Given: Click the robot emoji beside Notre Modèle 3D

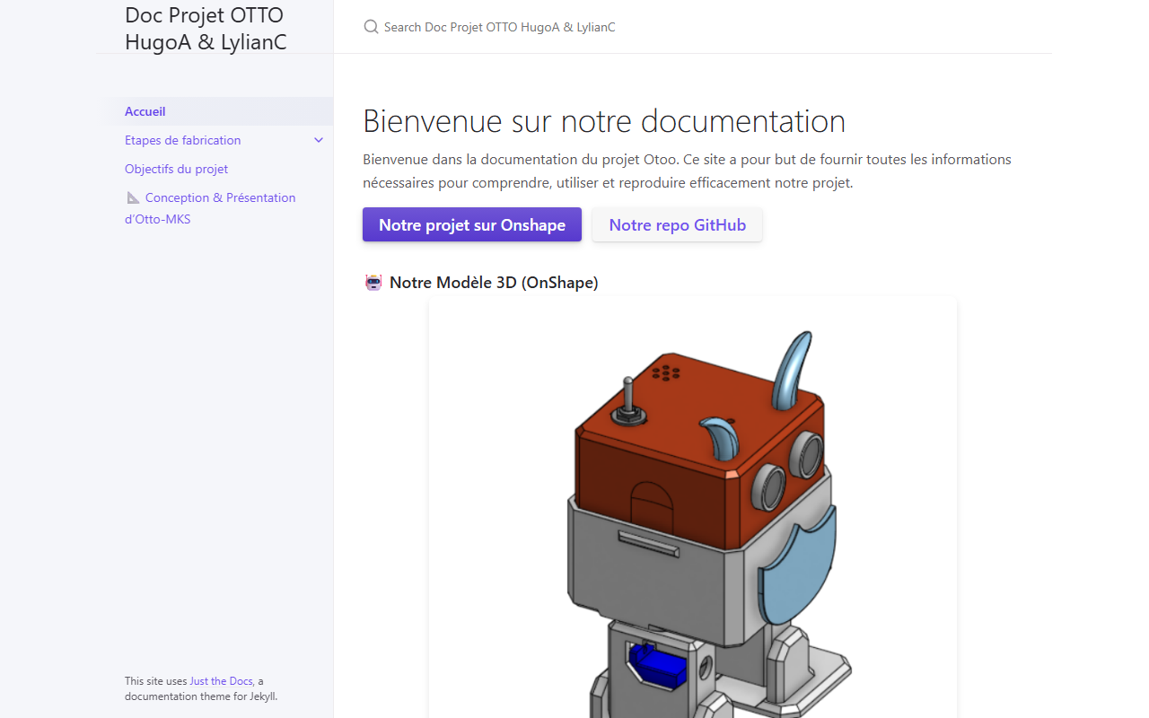Looking at the screenshot, I should click(373, 283).
